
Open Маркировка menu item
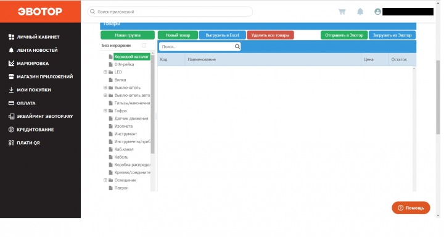pos(33,64)
